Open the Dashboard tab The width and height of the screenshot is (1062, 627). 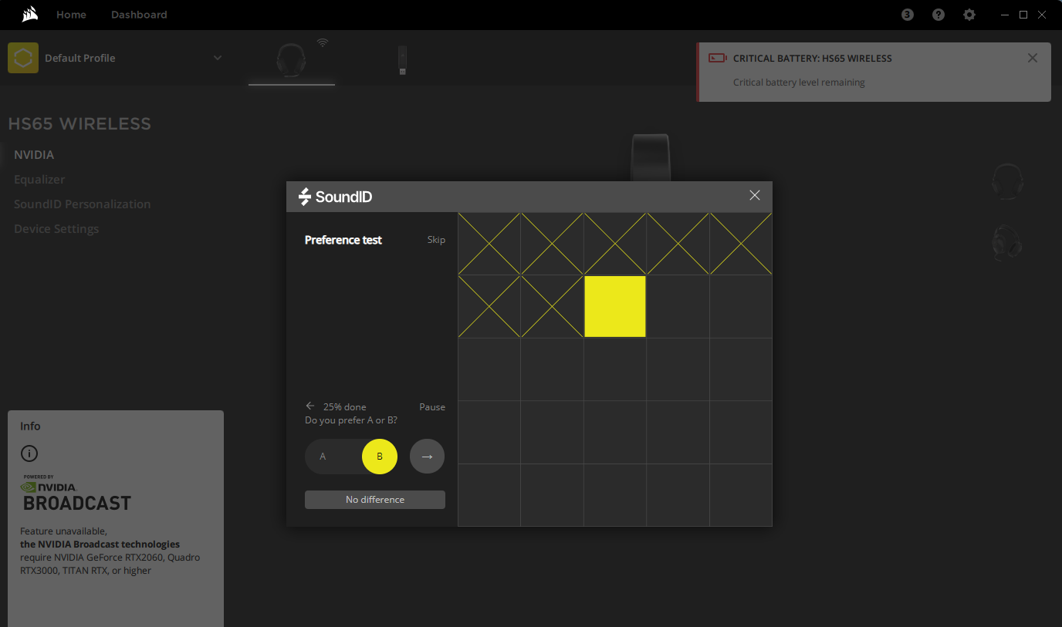(x=139, y=15)
